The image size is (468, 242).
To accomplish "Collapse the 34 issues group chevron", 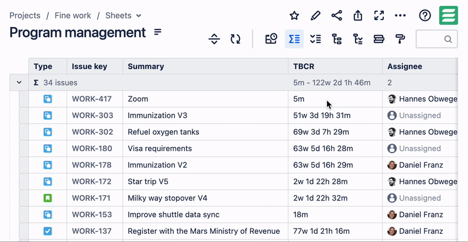I will tap(19, 82).
